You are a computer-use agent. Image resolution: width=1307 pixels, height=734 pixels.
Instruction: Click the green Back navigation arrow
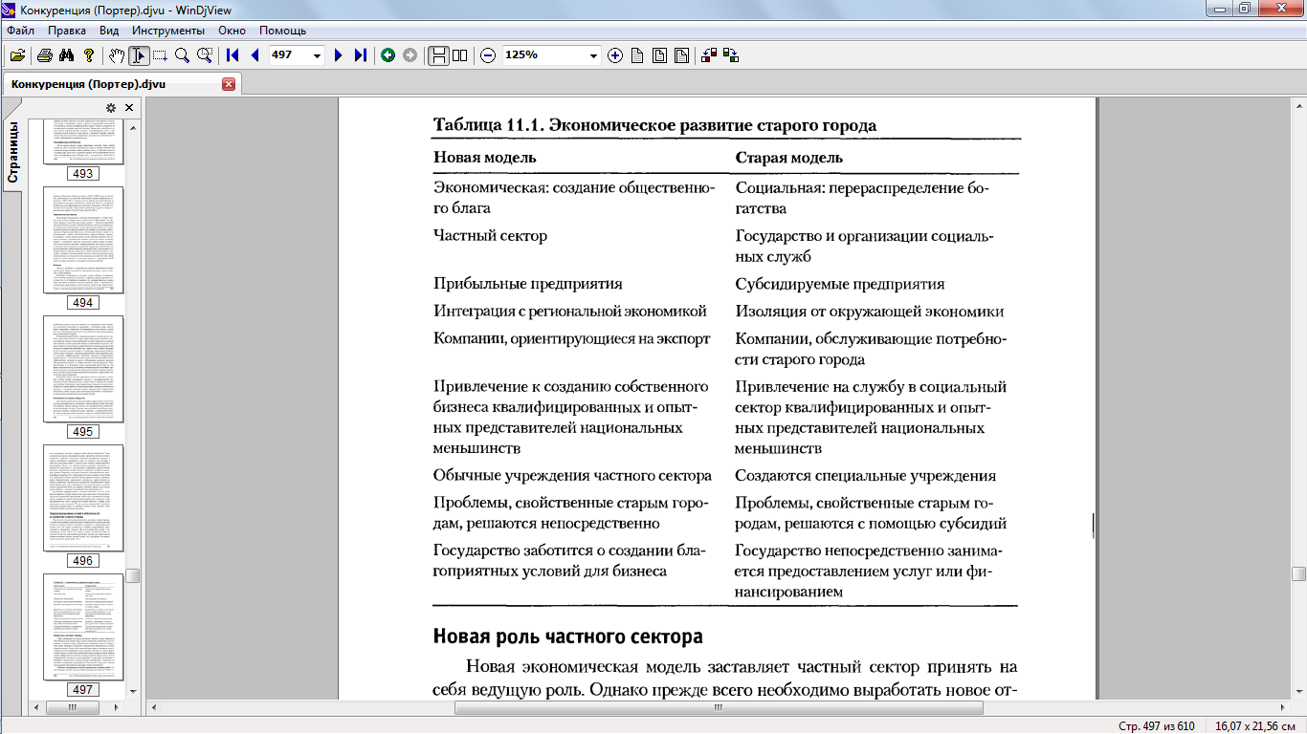pyautogui.click(x=388, y=55)
